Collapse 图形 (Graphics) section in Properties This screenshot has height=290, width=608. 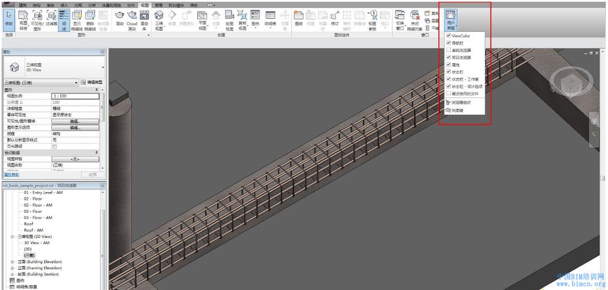[97, 89]
